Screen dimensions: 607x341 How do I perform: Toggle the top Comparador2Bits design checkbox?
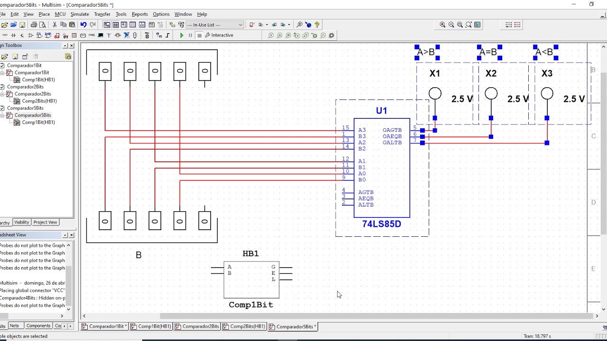pyautogui.click(x=2, y=87)
